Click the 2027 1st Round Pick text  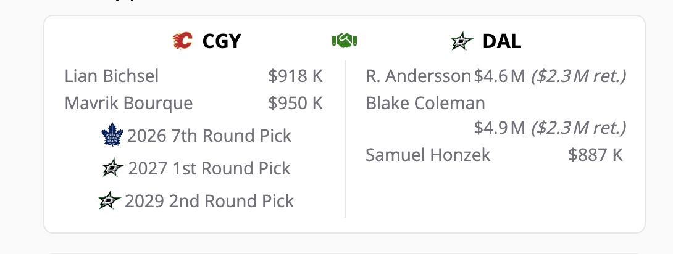pos(209,168)
